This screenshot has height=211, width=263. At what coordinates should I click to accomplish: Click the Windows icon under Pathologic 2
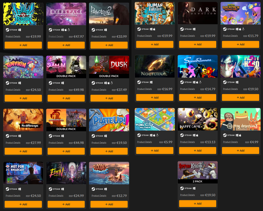106,30
